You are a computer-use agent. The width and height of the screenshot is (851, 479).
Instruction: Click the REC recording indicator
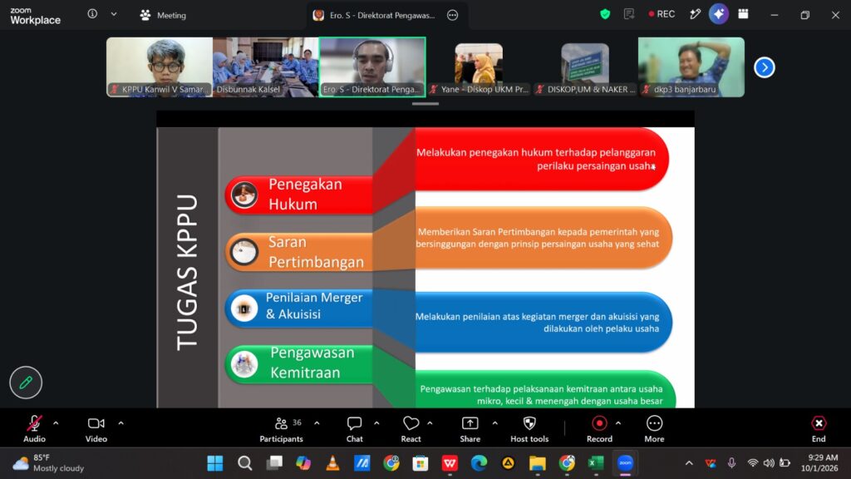click(x=662, y=15)
